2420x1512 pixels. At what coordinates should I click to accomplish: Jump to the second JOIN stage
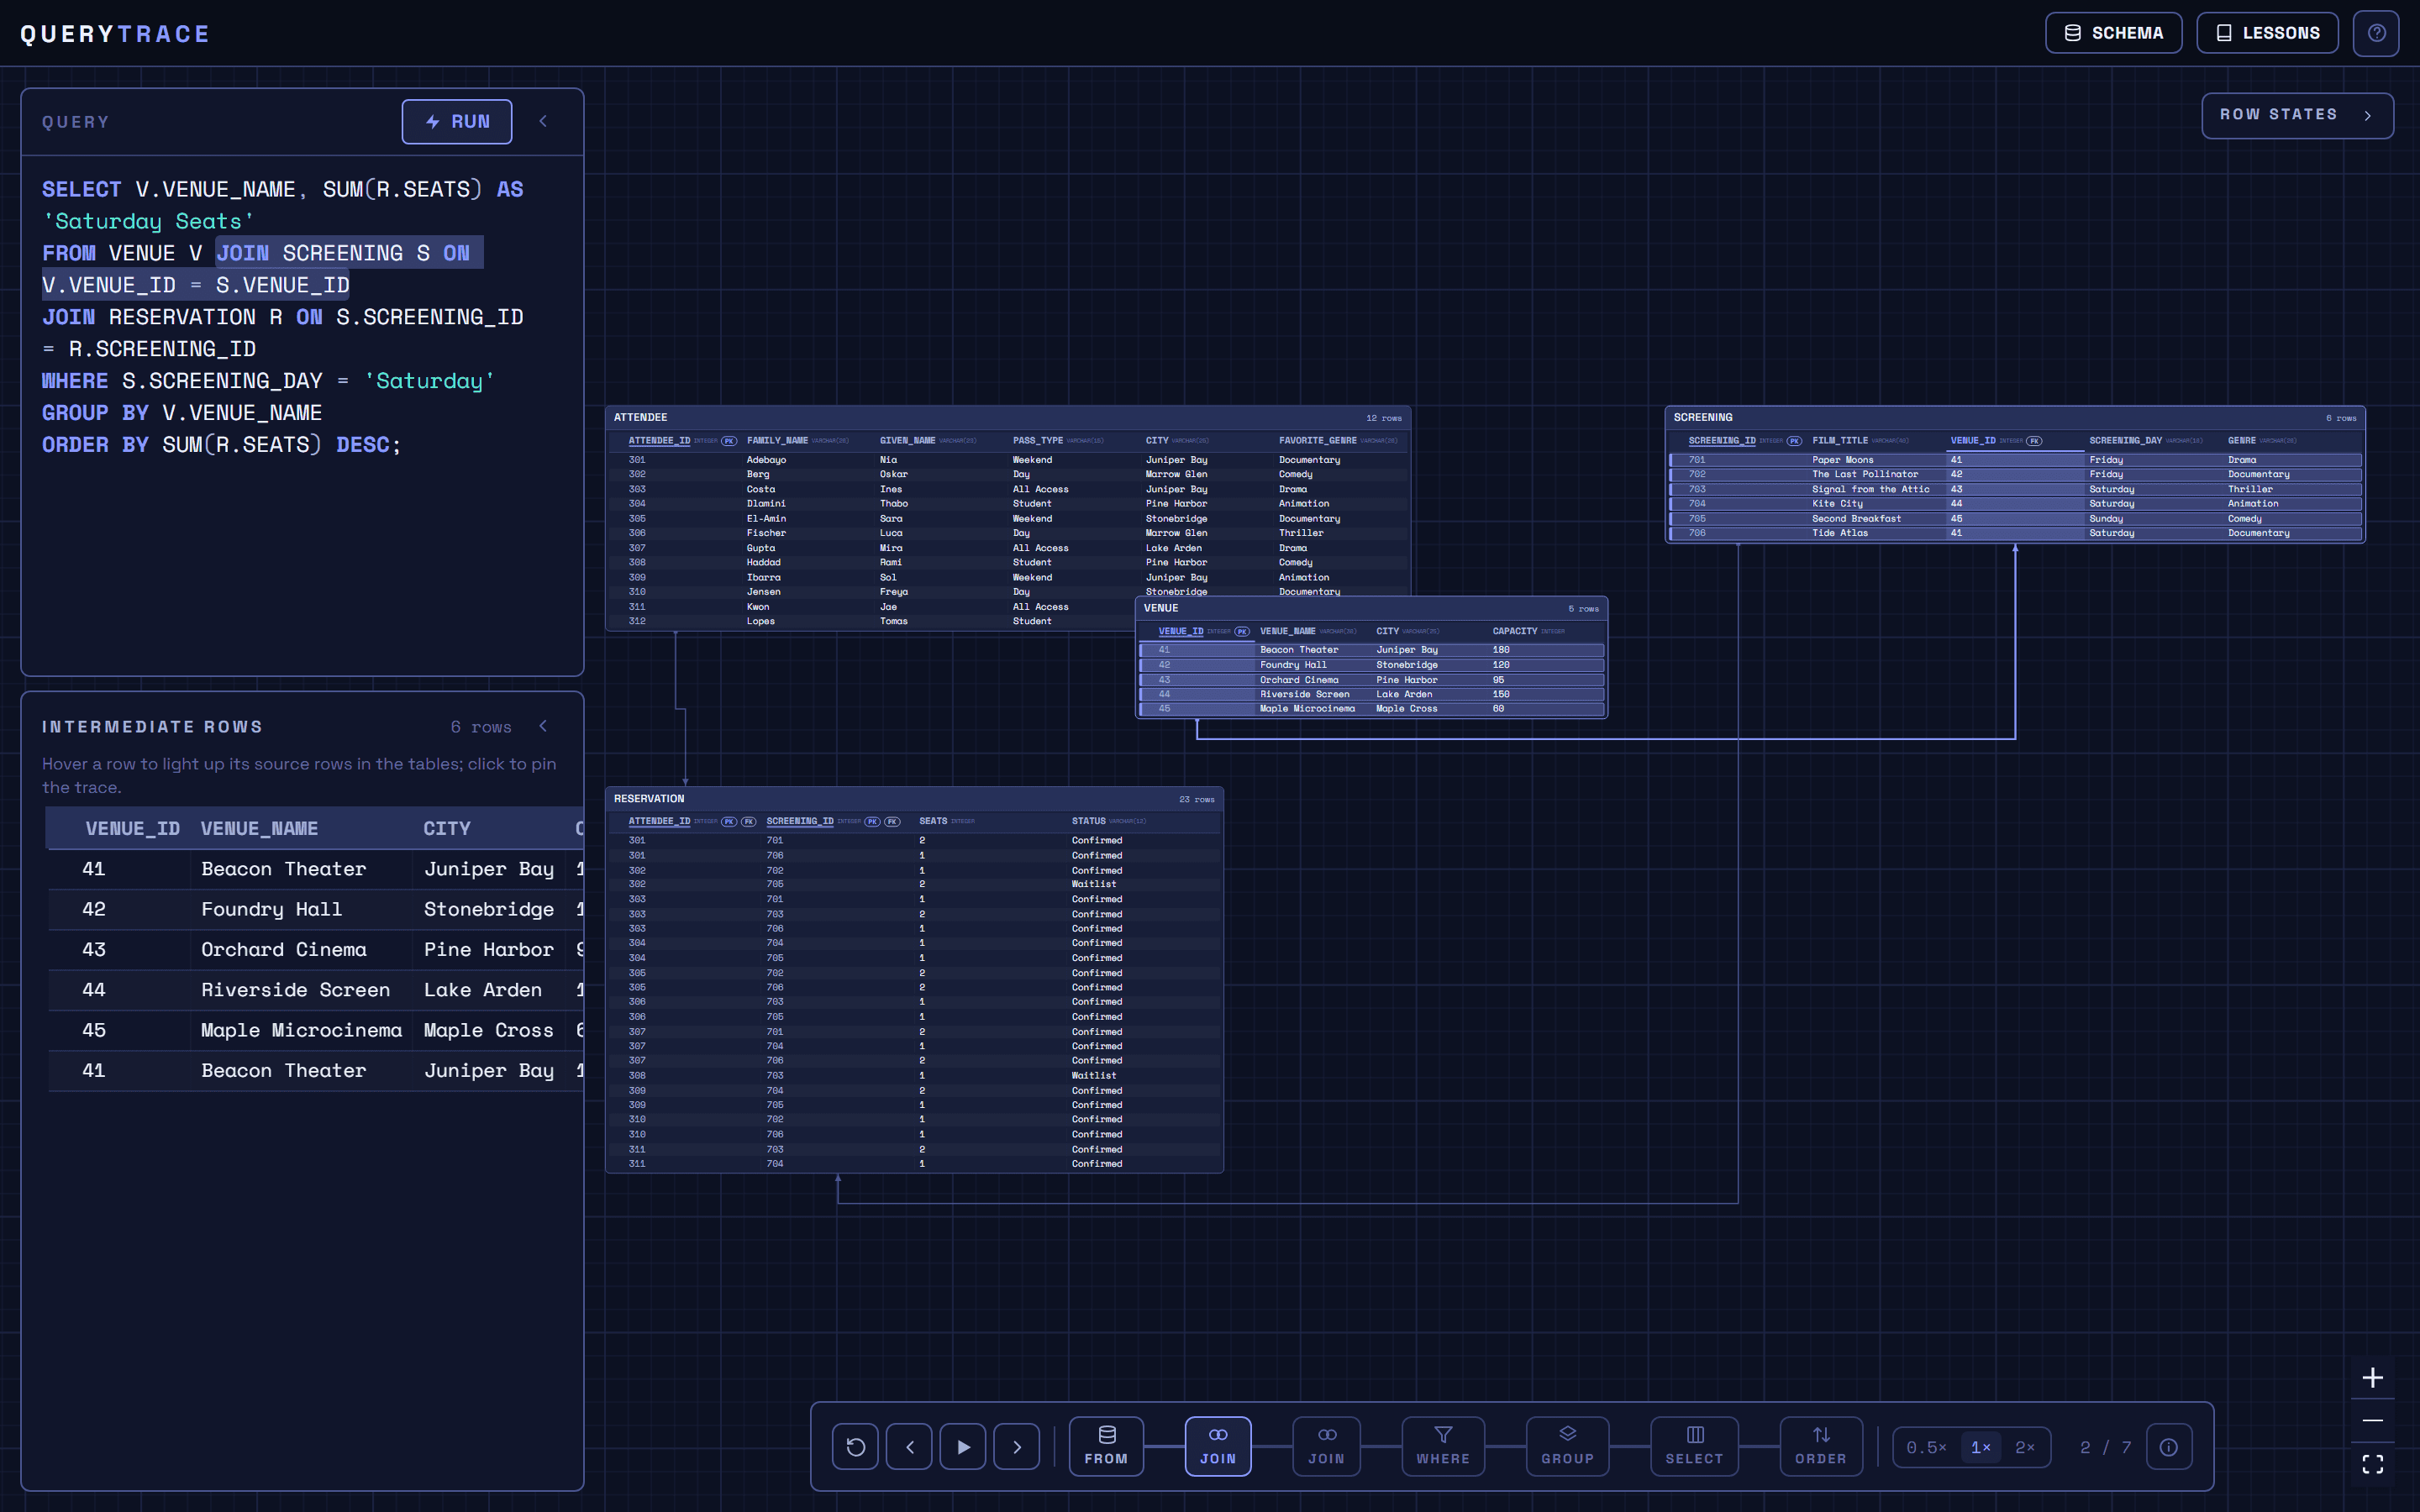(1326, 1446)
